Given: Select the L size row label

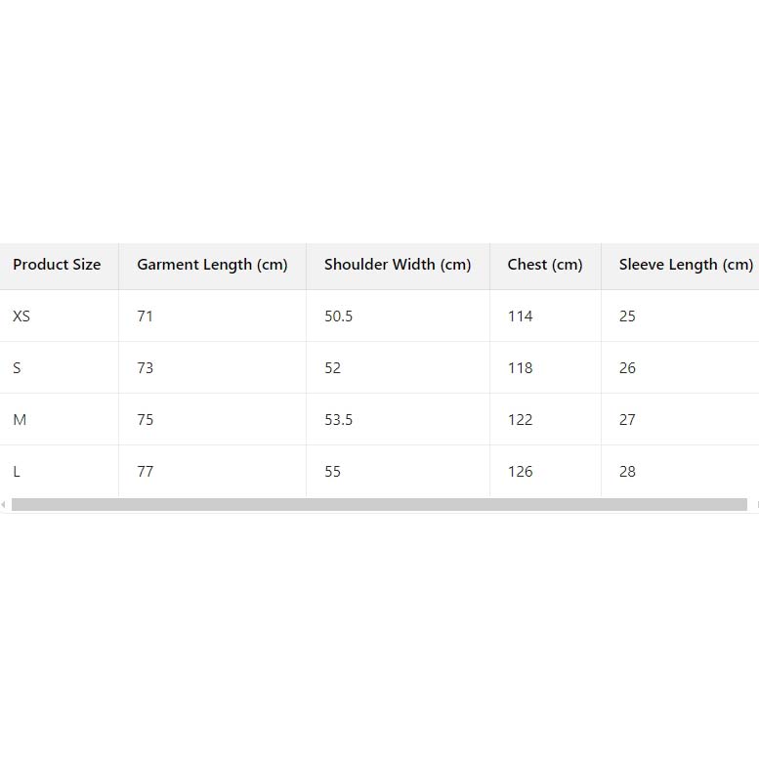Looking at the screenshot, I should pos(17,472).
